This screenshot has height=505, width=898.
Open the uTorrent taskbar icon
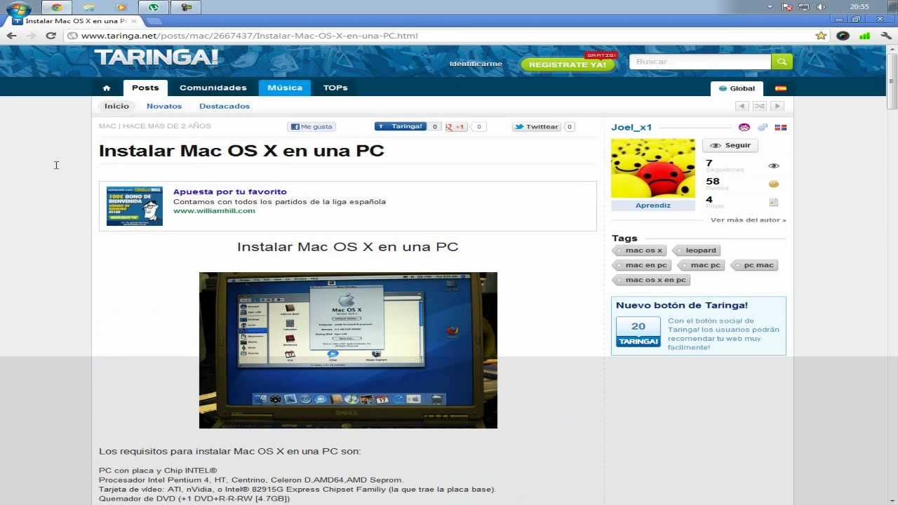click(154, 8)
